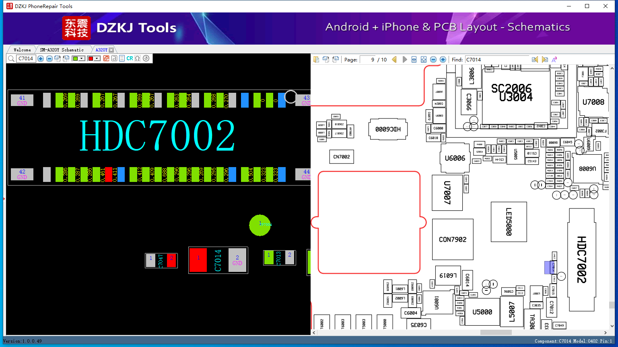The width and height of the screenshot is (618, 347).
Task: Click the large HDC7002 label on PCB
Action: coord(157,136)
